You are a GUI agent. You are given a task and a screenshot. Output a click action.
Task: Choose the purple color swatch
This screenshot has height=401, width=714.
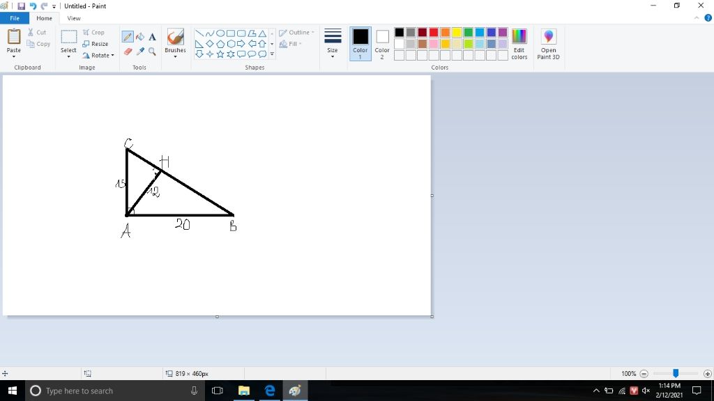(x=503, y=32)
